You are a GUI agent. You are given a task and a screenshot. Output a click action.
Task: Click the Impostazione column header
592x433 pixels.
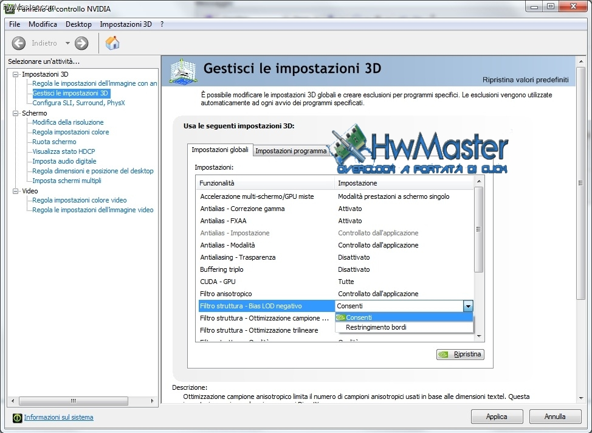[404, 183]
